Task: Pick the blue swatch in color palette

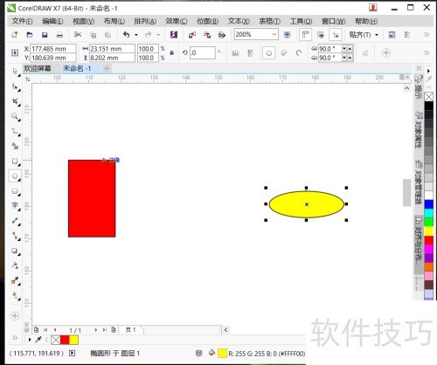Action: [x=428, y=204]
